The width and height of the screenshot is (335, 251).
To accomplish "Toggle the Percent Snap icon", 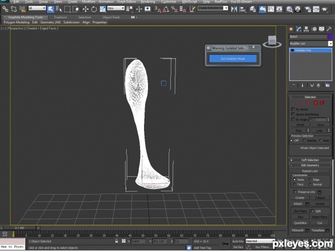I will pos(174,9).
